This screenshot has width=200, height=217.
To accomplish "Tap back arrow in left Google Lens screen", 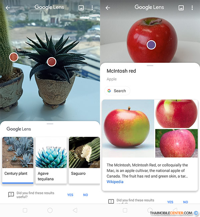I will click(8, 8).
